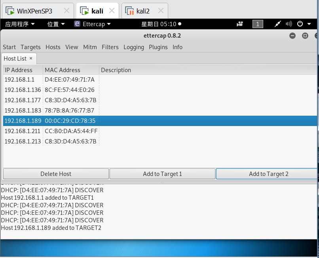Viewport: 319px width, 258px height.
Task: Switch to the kali2 VM tab
Action: (x=144, y=11)
